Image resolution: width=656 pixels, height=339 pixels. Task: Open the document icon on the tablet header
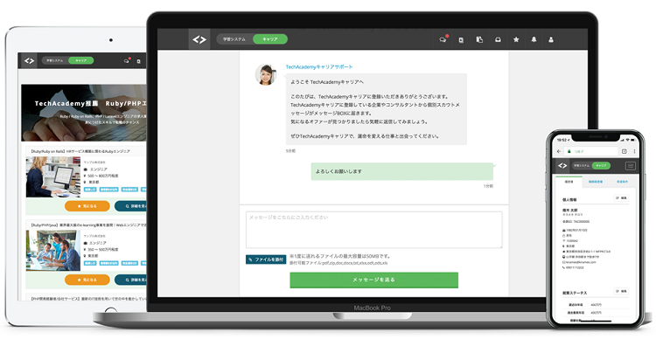click(139, 61)
